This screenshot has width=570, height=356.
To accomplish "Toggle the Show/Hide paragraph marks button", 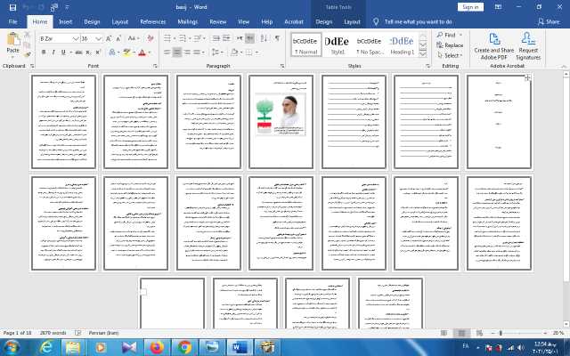I will pyautogui.click(x=277, y=39).
